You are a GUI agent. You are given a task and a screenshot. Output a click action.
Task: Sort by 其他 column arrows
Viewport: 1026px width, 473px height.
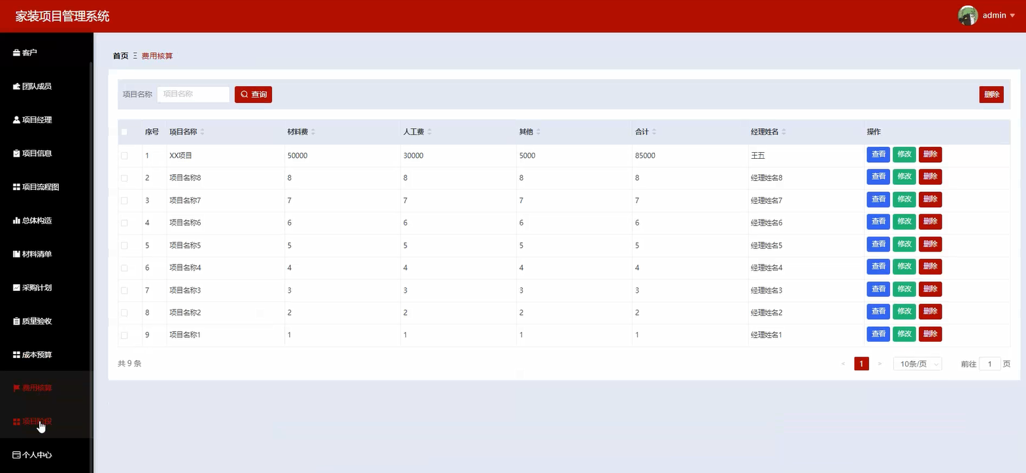click(x=538, y=132)
